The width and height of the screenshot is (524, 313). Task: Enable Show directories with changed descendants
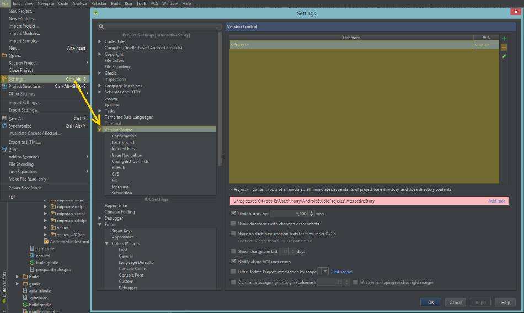pos(234,224)
